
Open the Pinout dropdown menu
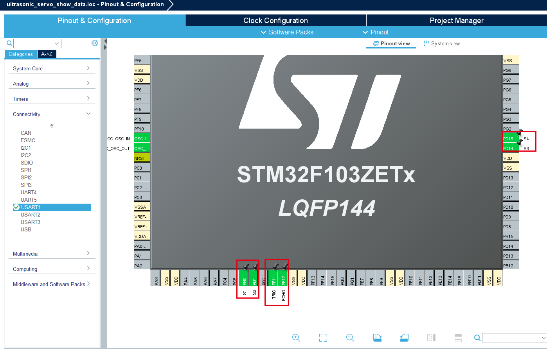point(376,32)
